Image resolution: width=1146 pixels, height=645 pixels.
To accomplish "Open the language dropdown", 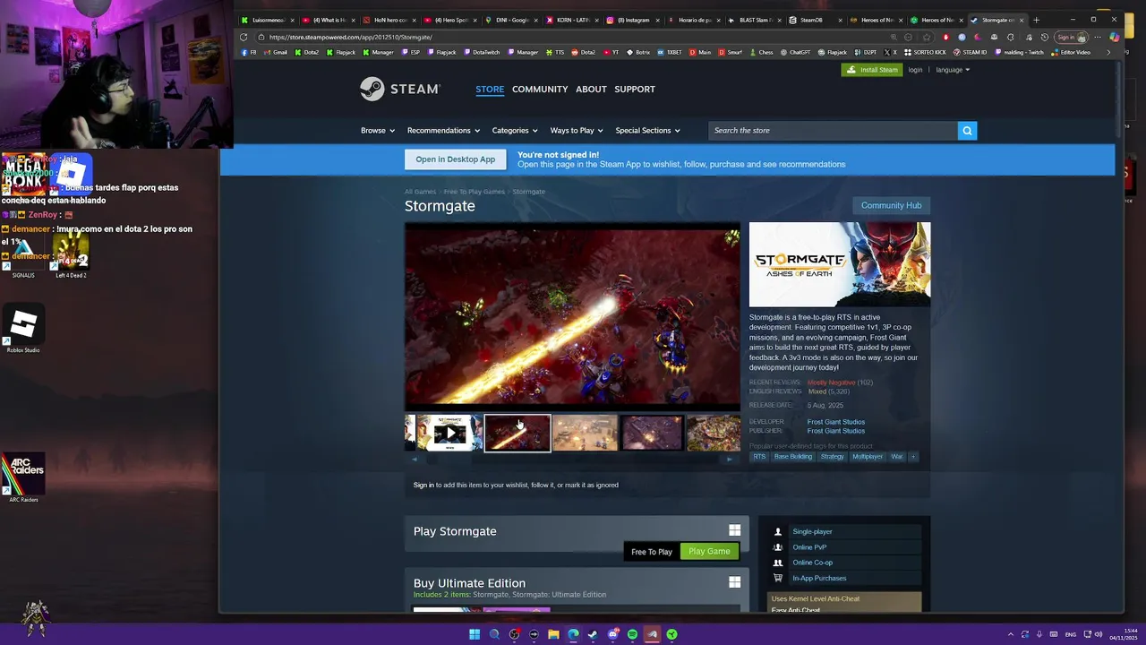I will (953, 70).
